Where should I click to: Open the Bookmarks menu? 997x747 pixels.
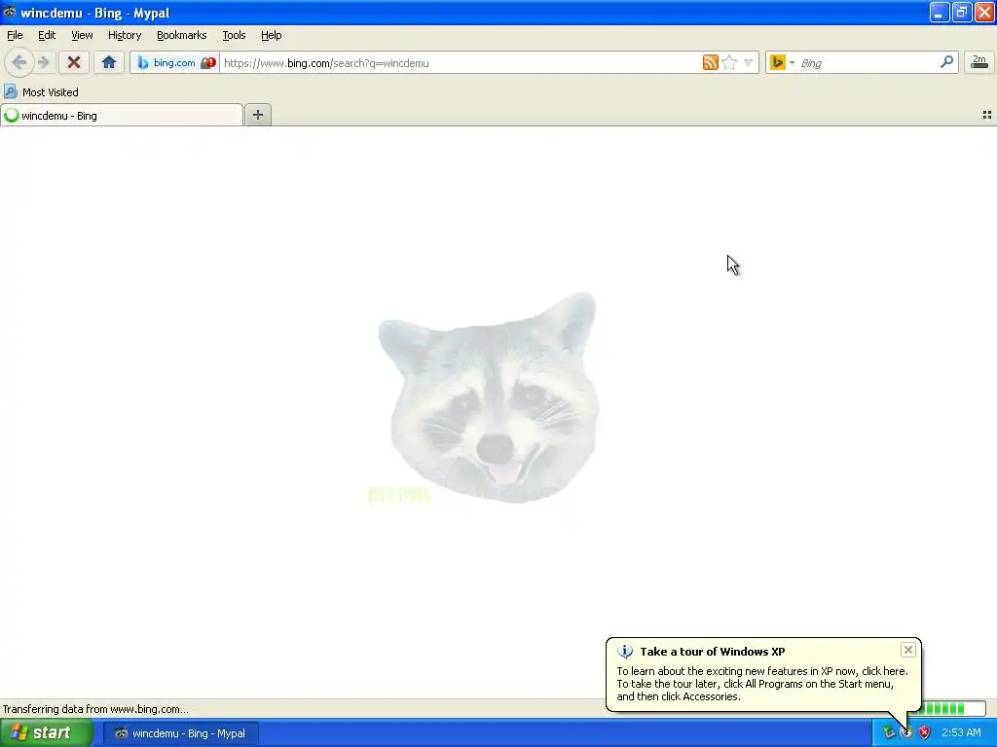(182, 35)
